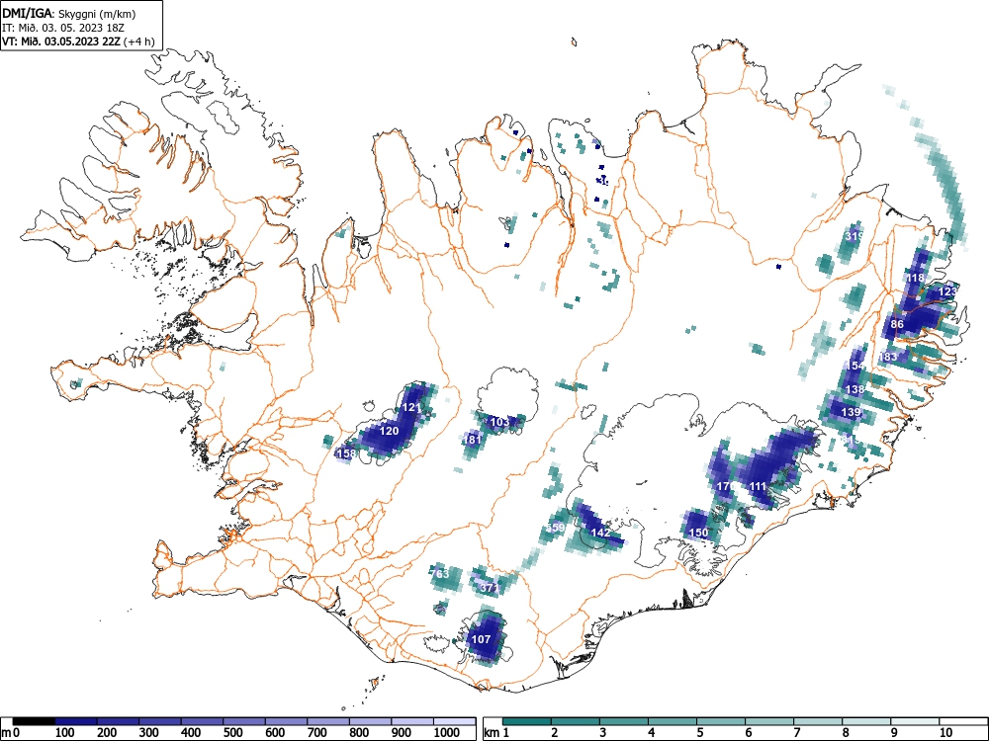Click the 10 label in the km legend

click(x=945, y=733)
